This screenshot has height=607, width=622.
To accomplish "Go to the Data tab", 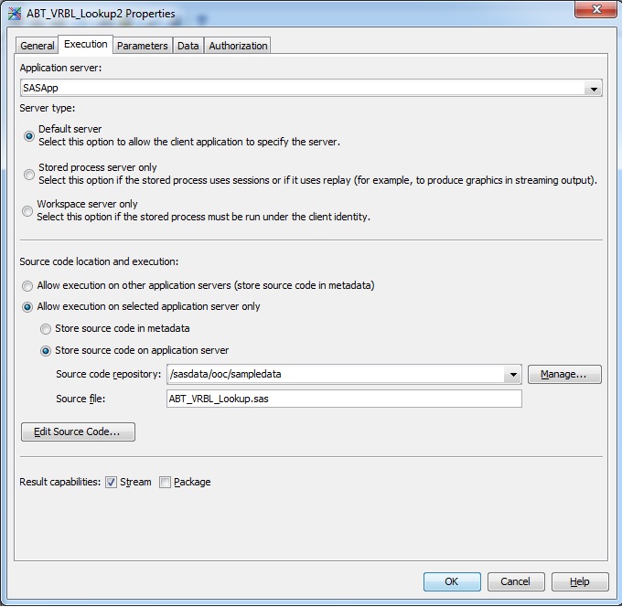I will point(188,46).
